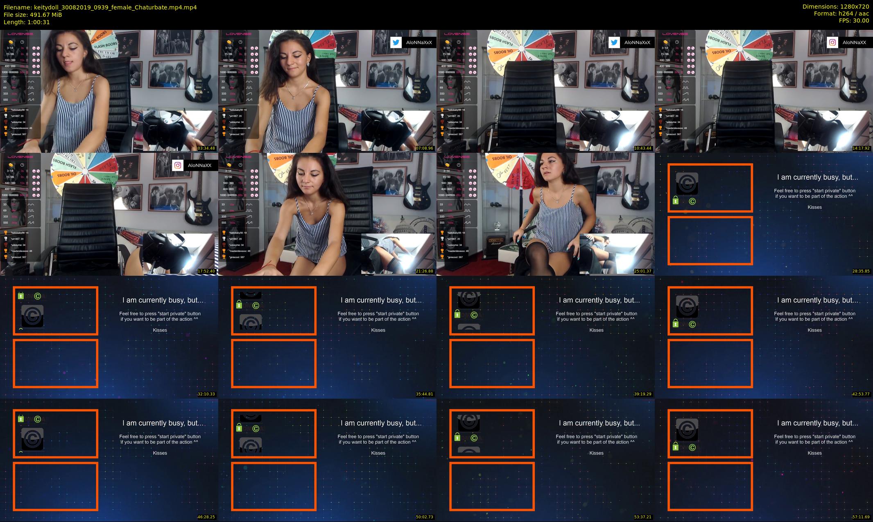Image resolution: width=873 pixels, height=522 pixels.
Task: Click Instagram icon in 17:52.40 thumbnail
Action: coord(178,165)
